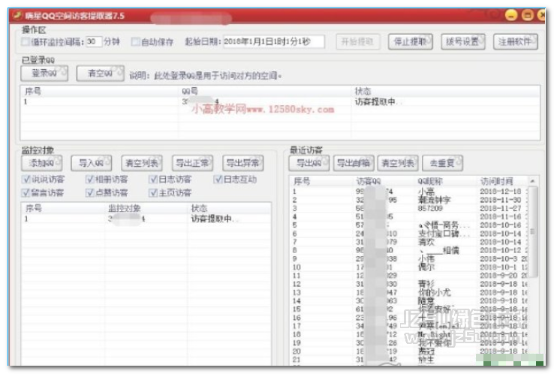Select visitor row with nickname 857209
554x374 pixels.
click(410, 208)
